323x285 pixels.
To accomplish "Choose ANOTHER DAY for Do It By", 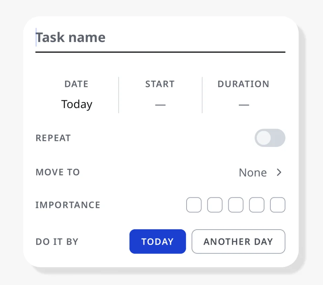I will (x=238, y=241).
